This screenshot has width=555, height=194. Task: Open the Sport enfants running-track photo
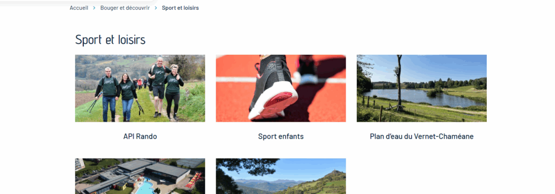[280, 88]
